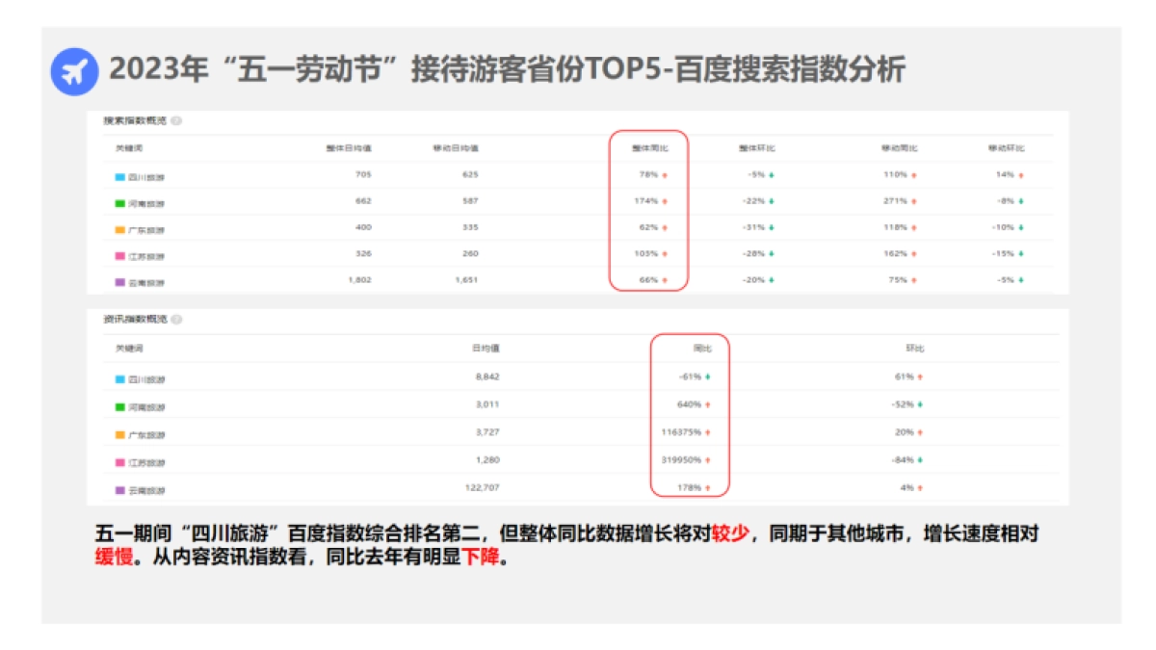1156x650 pixels.
Task: Select 江苏旅游 keyword in the search index table
Action: 145,256
